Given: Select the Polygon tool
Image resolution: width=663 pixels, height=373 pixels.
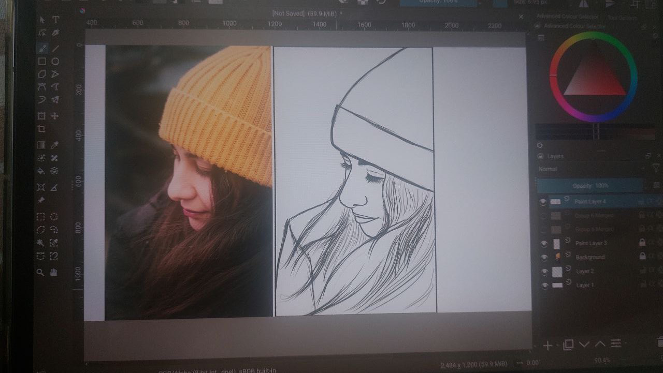Looking at the screenshot, I should 42,74.
